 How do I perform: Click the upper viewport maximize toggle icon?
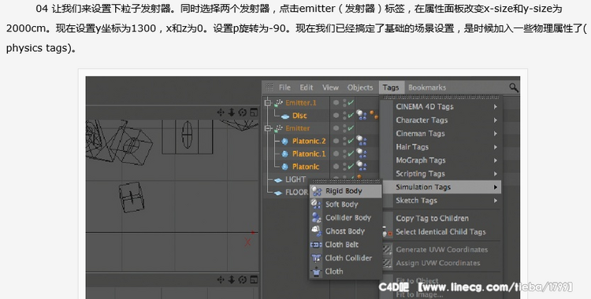(x=254, y=113)
